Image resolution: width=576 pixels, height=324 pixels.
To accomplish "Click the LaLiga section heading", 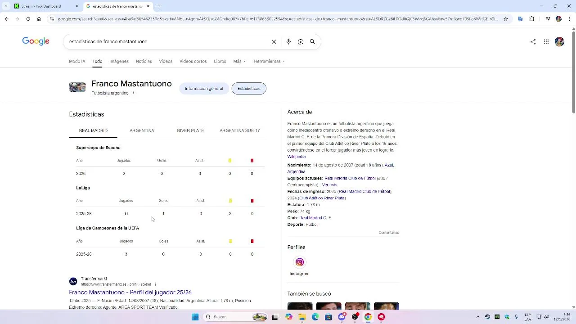I will pos(83,188).
